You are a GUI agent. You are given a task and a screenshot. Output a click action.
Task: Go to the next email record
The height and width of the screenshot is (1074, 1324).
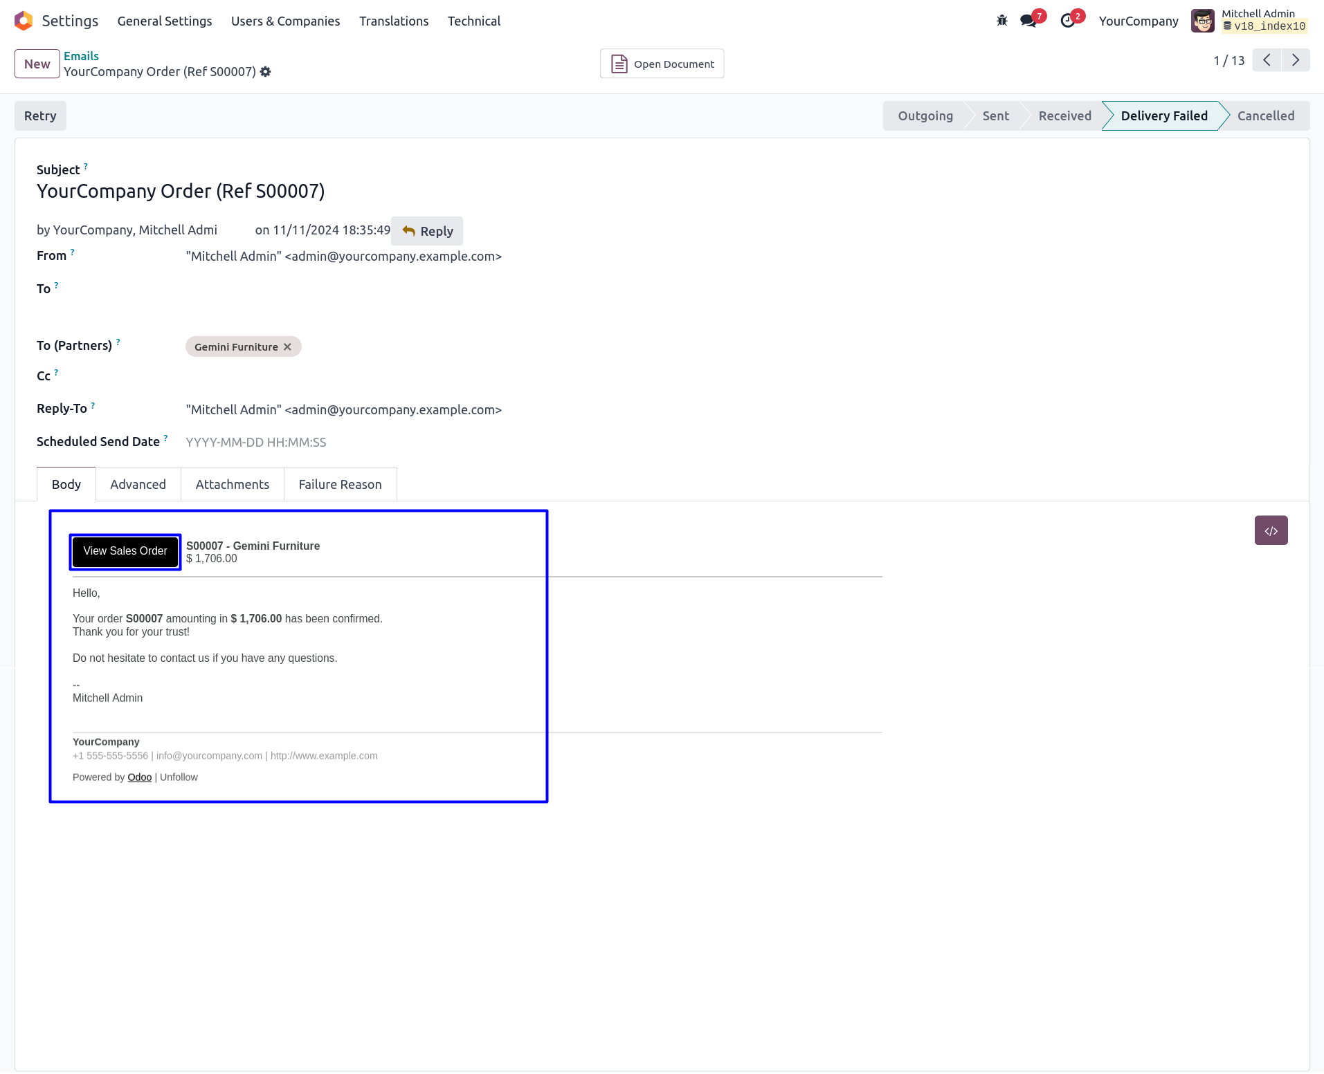click(x=1296, y=60)
